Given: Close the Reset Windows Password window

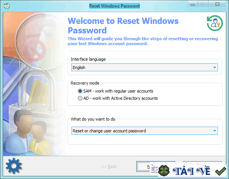Looking at the screenshot, I should [217, 4].
